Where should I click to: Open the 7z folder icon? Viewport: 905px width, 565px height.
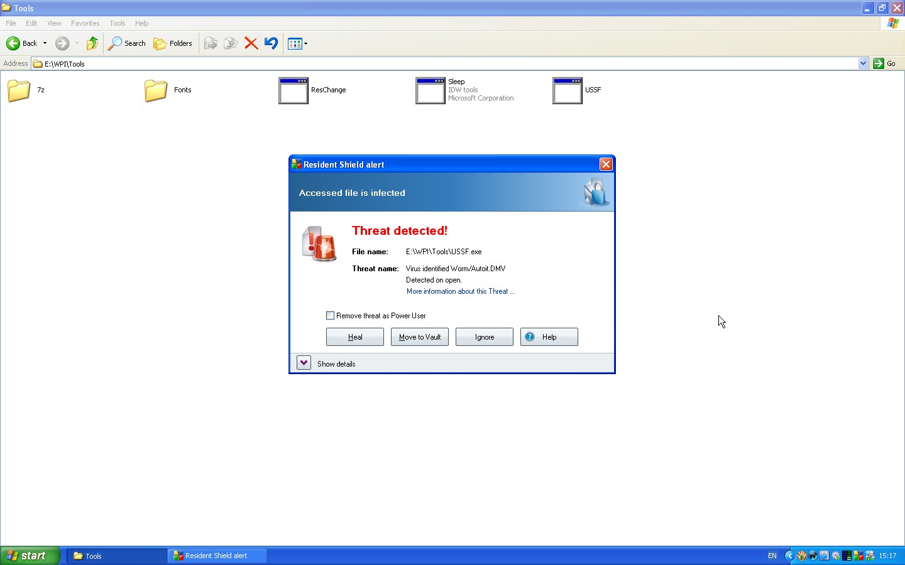tap(19, 90)
